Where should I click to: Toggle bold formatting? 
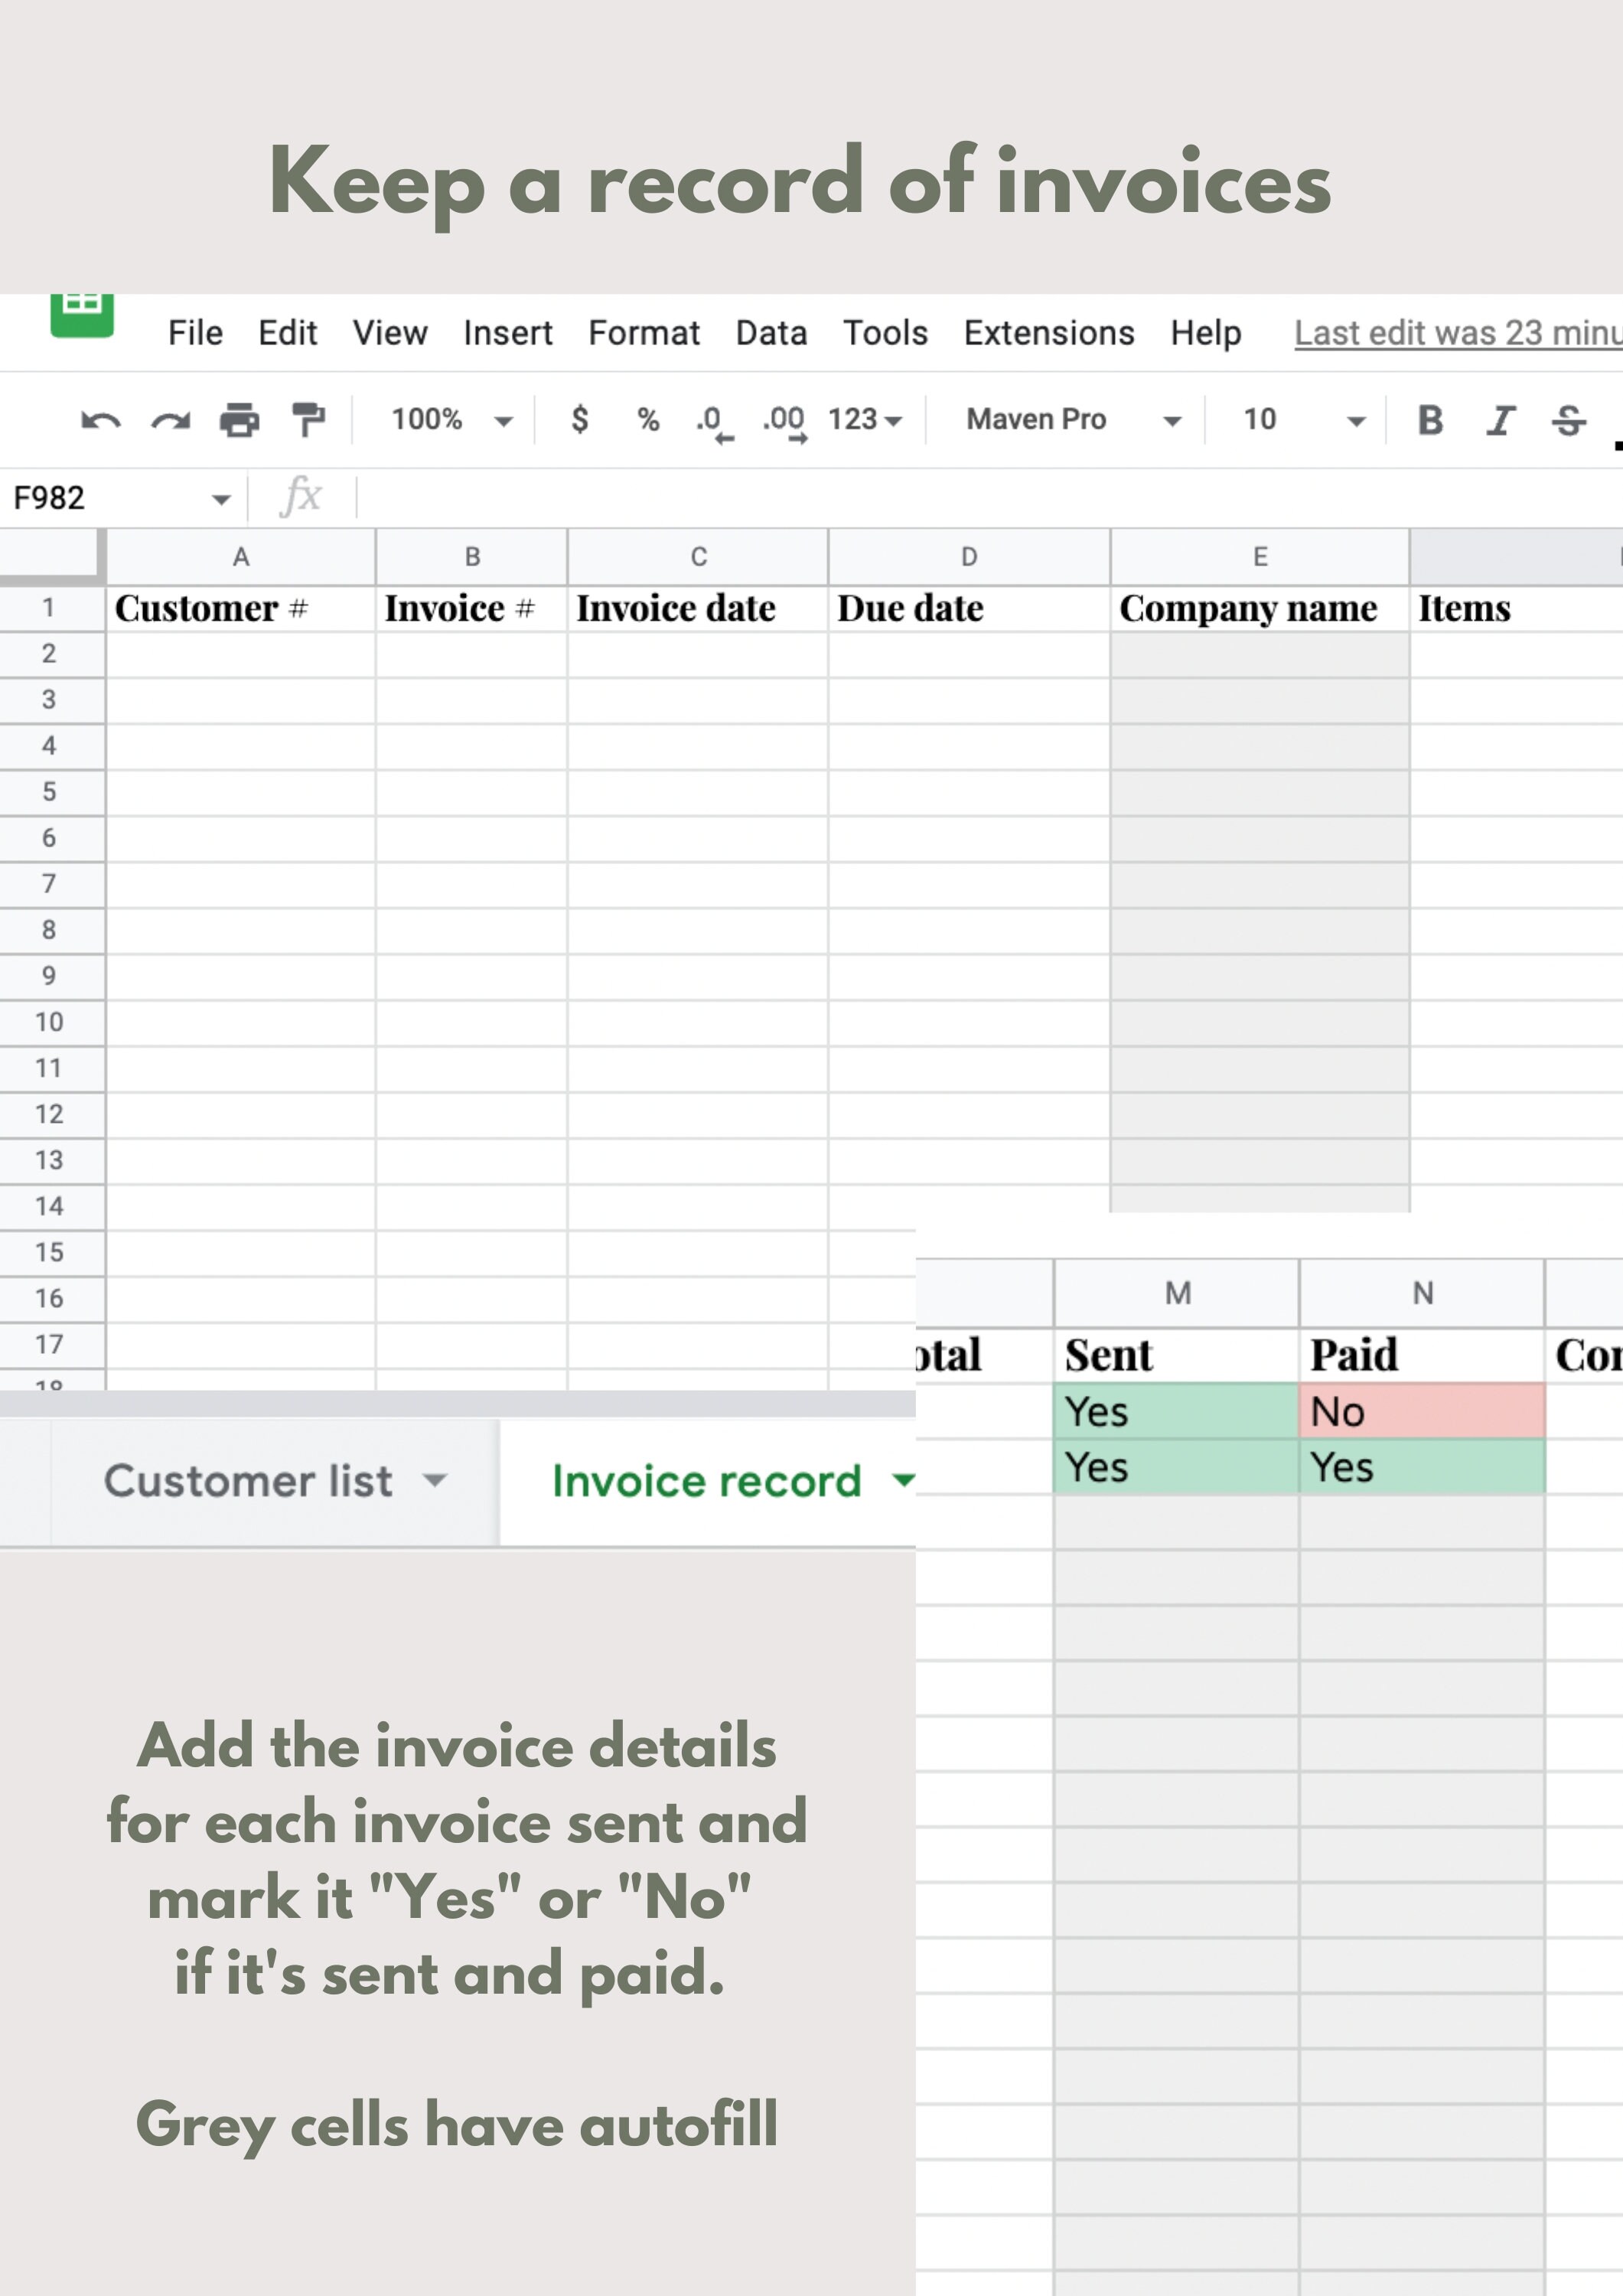click(1432, 420)
